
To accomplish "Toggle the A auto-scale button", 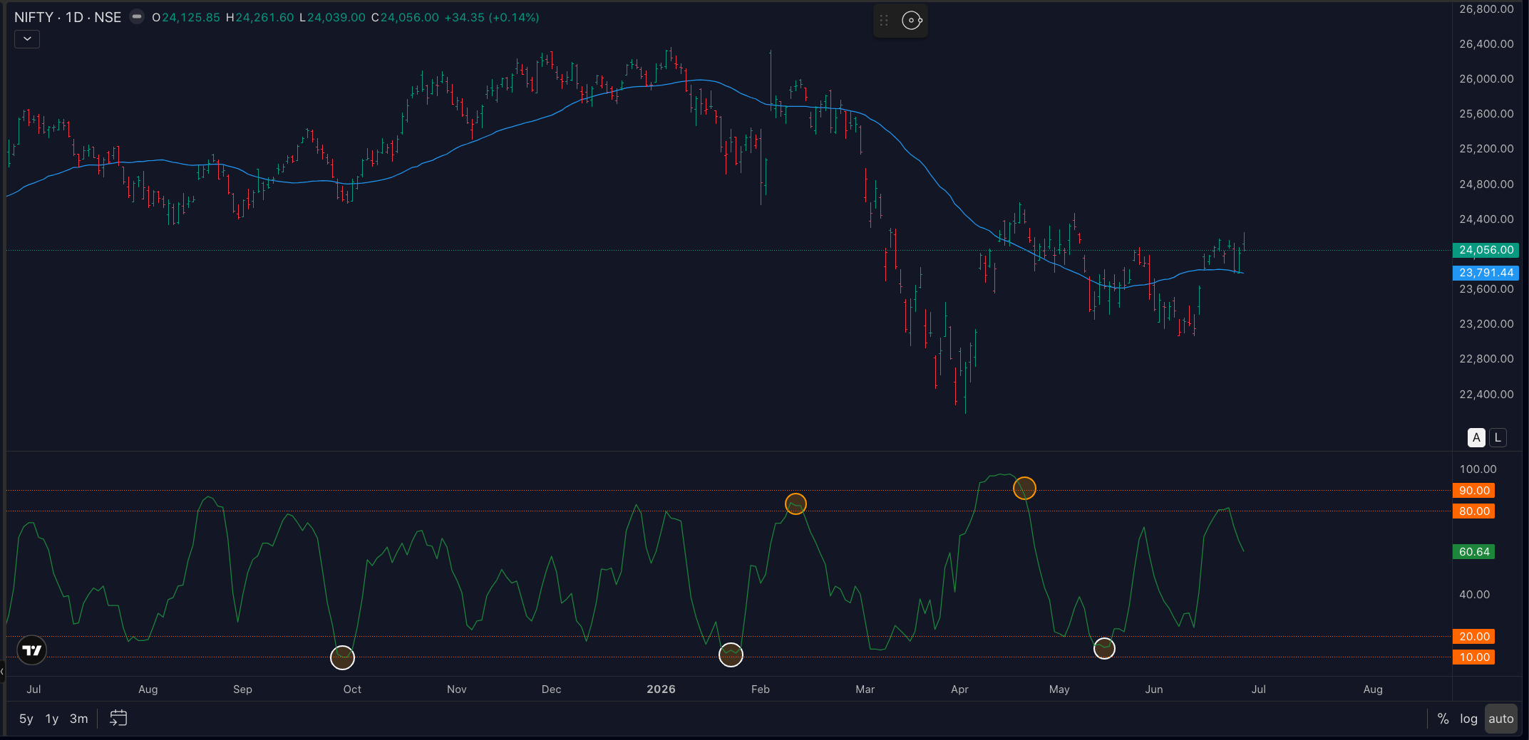I will 1476,437.
